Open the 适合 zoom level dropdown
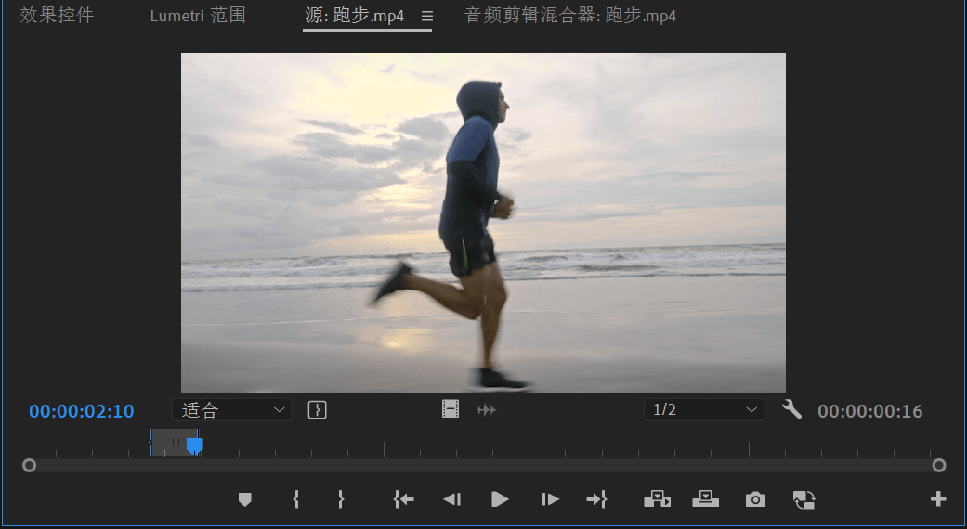967x529 pixels. (x=232, y=409)
